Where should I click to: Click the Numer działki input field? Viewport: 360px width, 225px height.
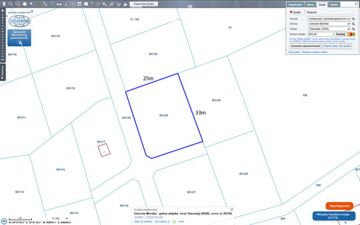pos(320,34)
